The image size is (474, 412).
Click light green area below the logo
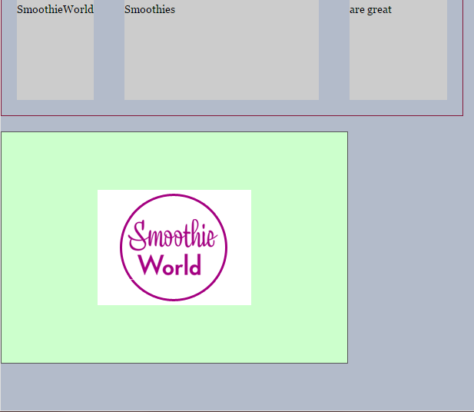pos(174,334)
